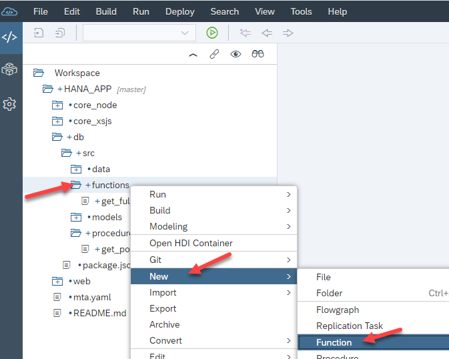The height and width of the screenshot is (359, 449).
Task: Open the Search menu
Action: [224, 11]
